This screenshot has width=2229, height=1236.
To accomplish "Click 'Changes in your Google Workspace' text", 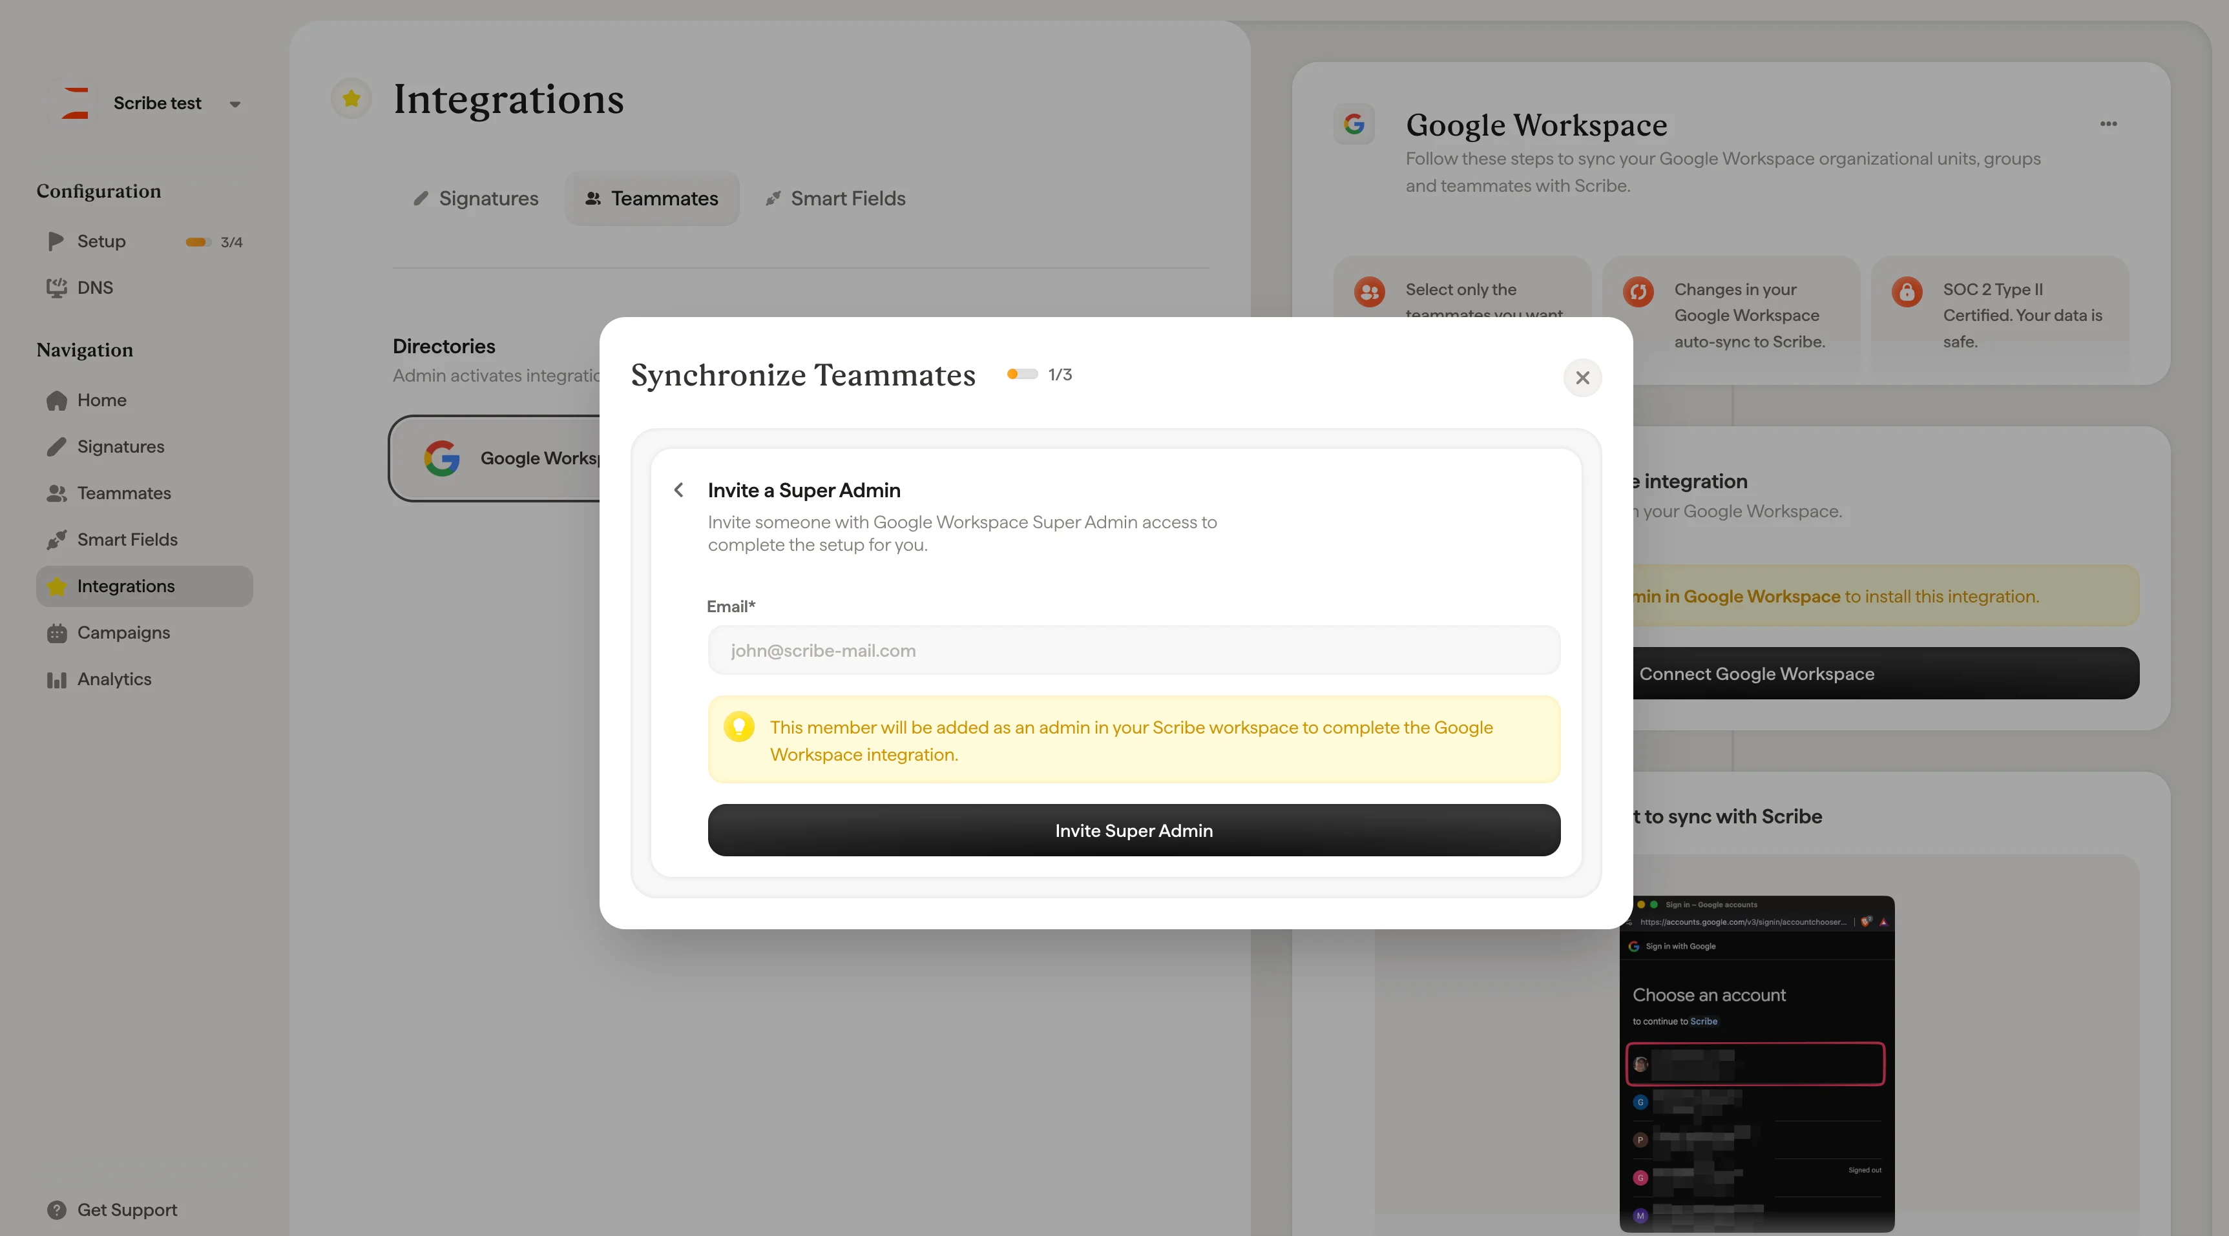I will 1750,316.
